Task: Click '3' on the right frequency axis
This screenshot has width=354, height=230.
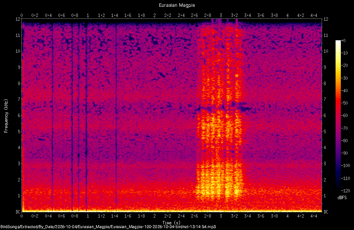Action: (x=325, y=164)
